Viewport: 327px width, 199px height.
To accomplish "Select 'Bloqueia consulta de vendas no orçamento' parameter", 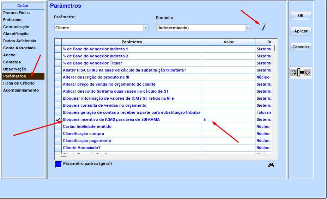I will point(132,106).
